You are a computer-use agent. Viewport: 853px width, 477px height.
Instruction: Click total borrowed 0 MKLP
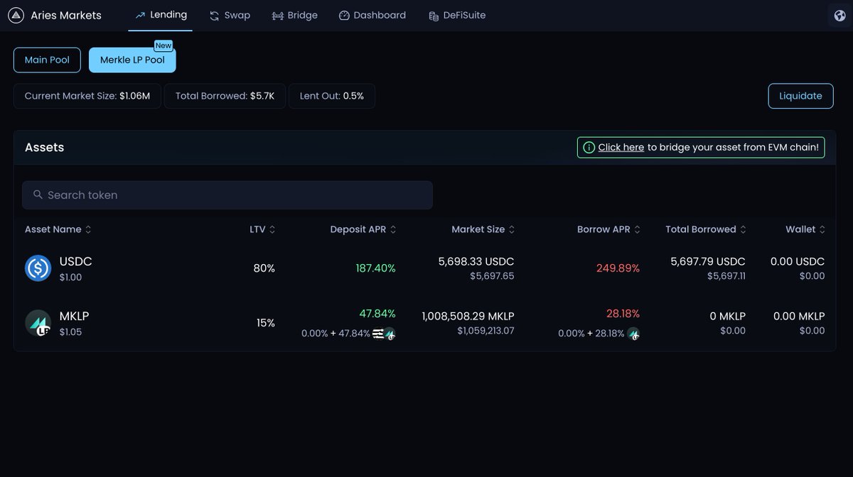728,316
